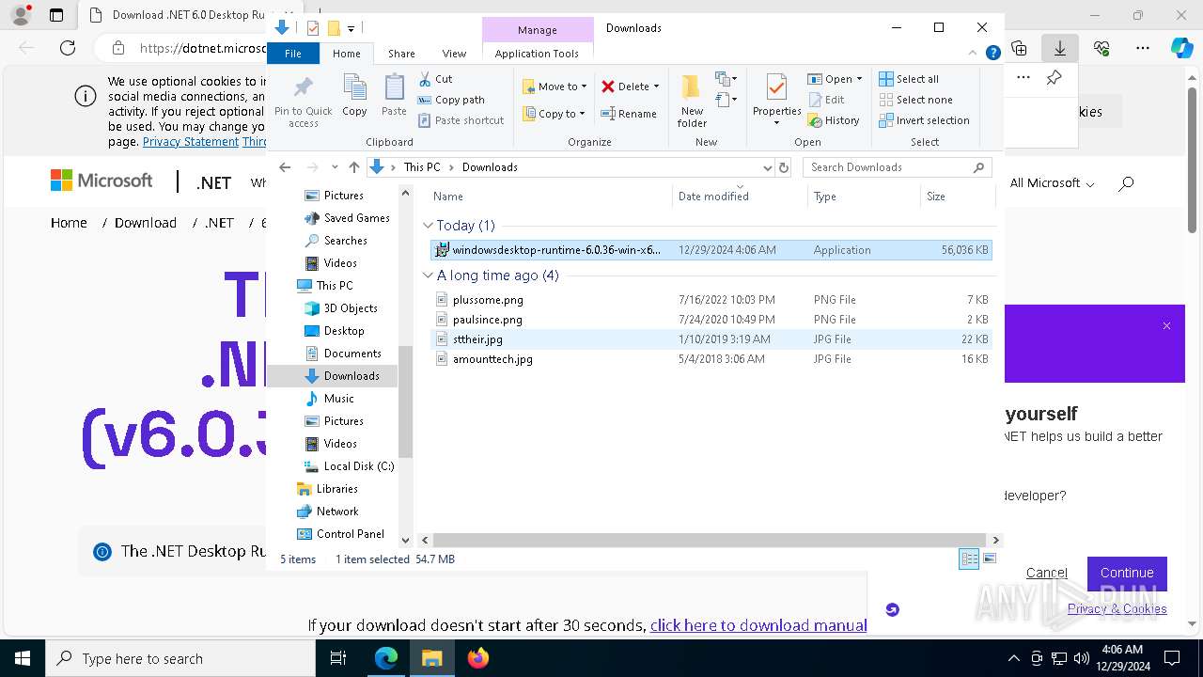Switch to the large thumbnails view icon
This screenshot has width=1203, height=677.
[x=989, y=559]
